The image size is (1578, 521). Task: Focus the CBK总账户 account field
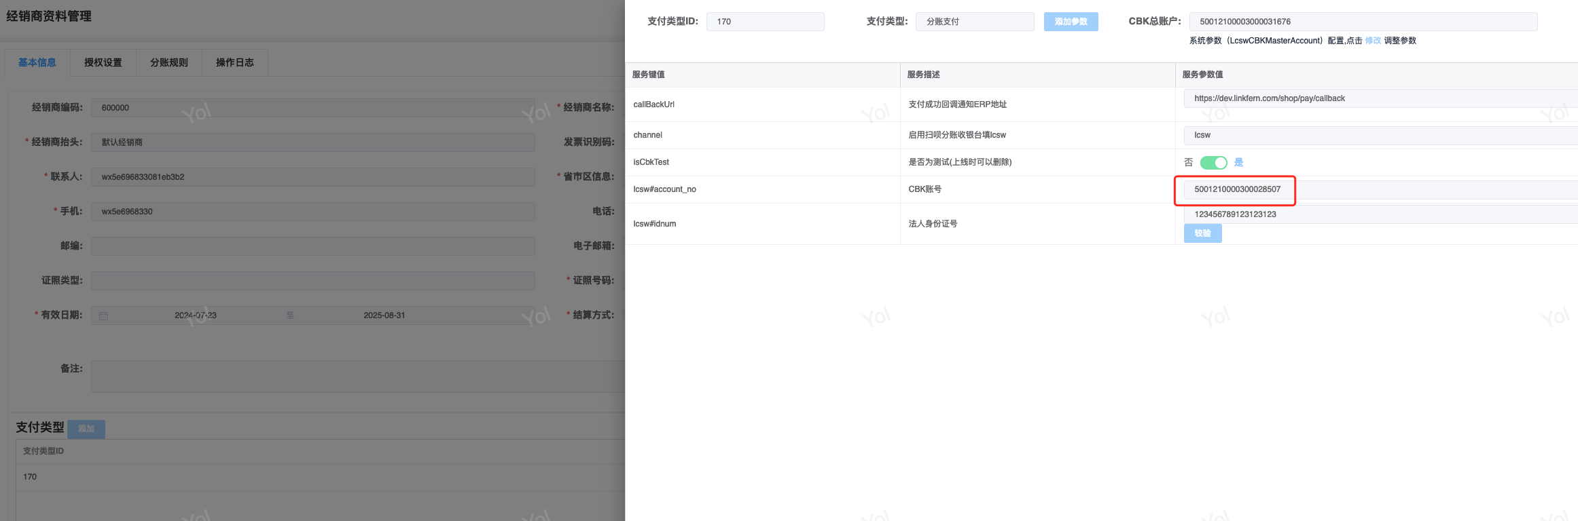click(1362, 22)
